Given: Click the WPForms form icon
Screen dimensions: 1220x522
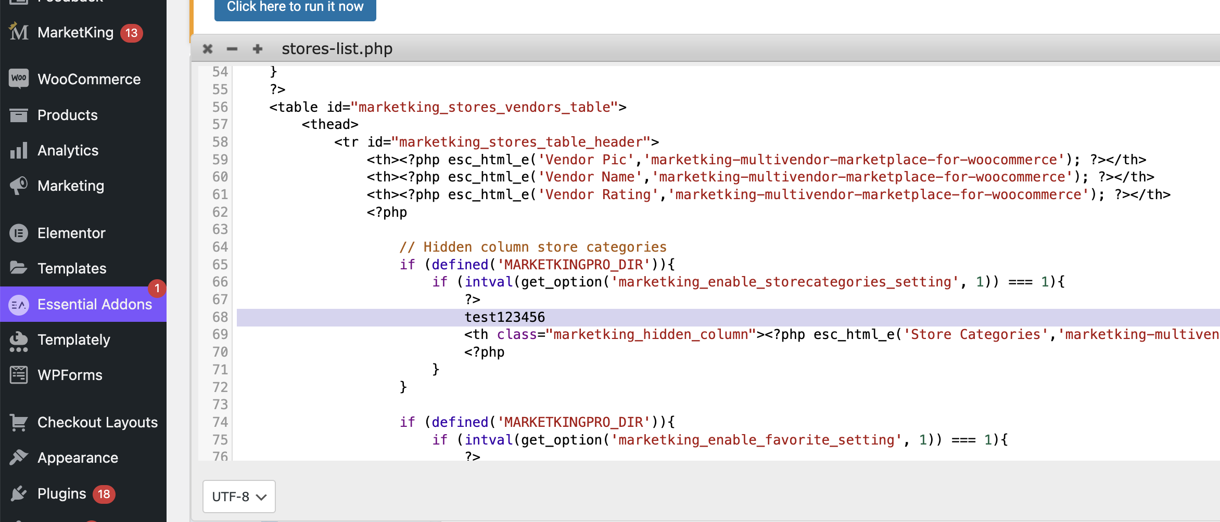Looking at the screenshot, I should 19,375.
